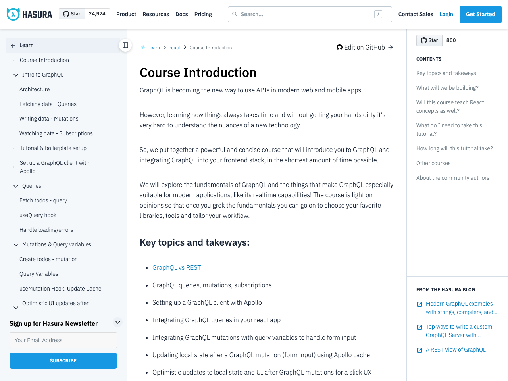The height and width of the screenshot is (381, 508).
Task: Open the Product menu
Action: 126,14
